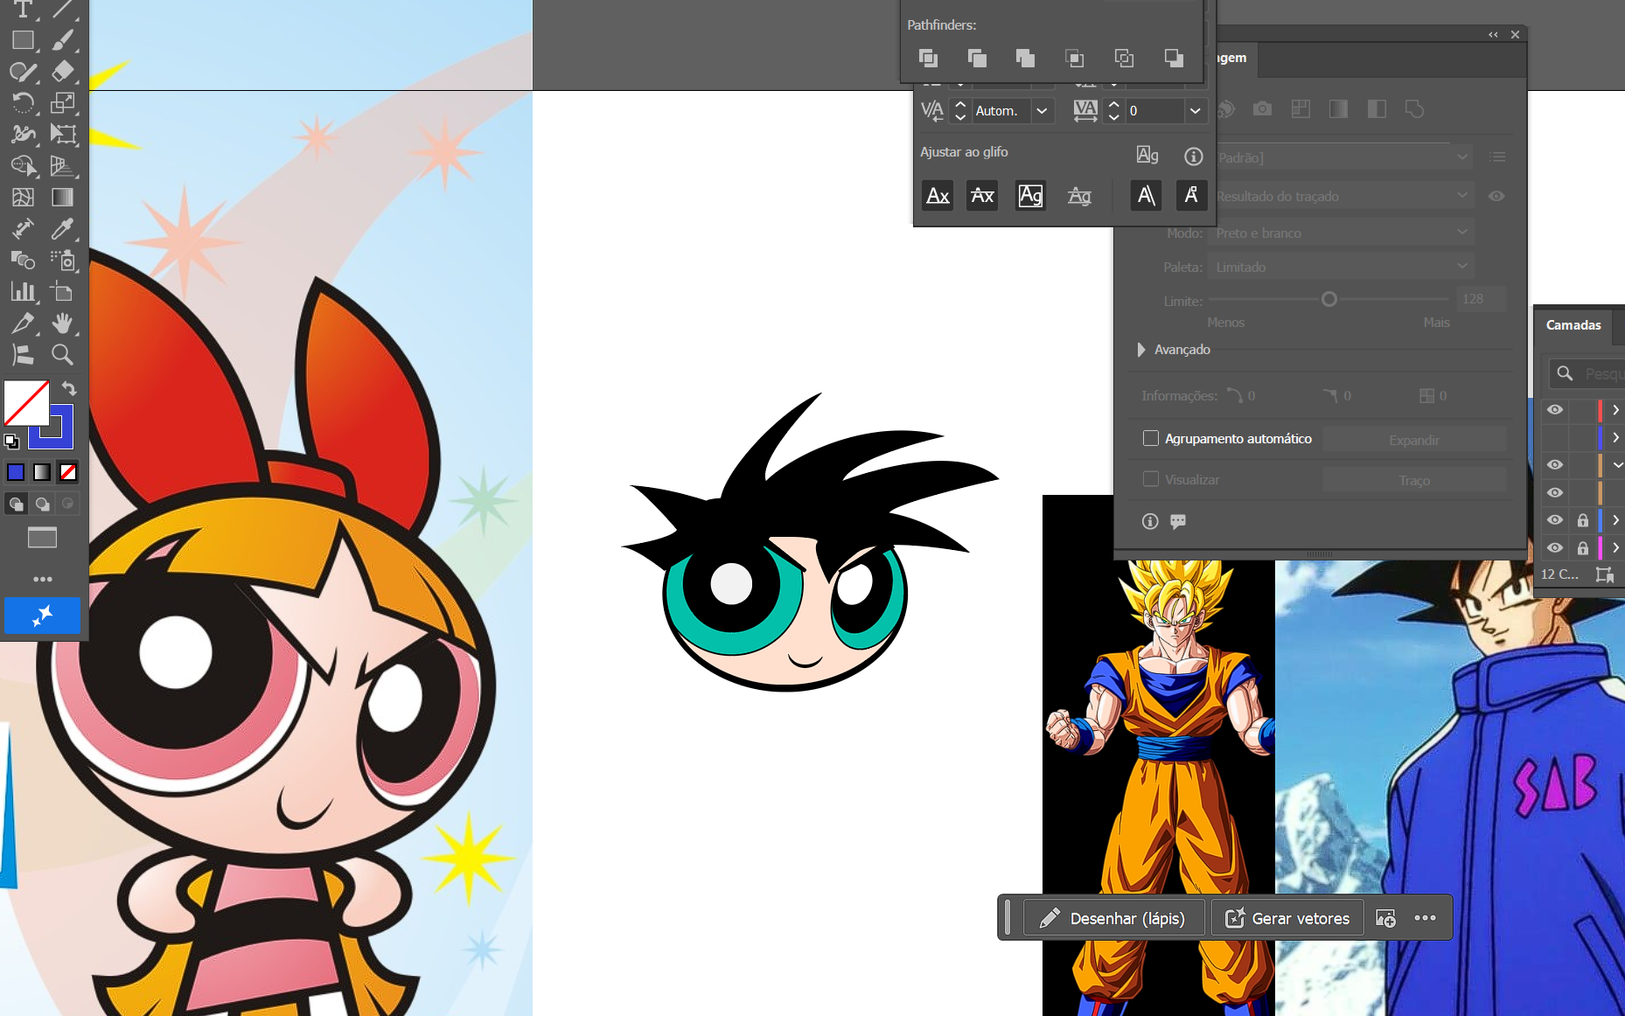
Task: Expand the Avançado section
Action: [x=1141, y=350]
